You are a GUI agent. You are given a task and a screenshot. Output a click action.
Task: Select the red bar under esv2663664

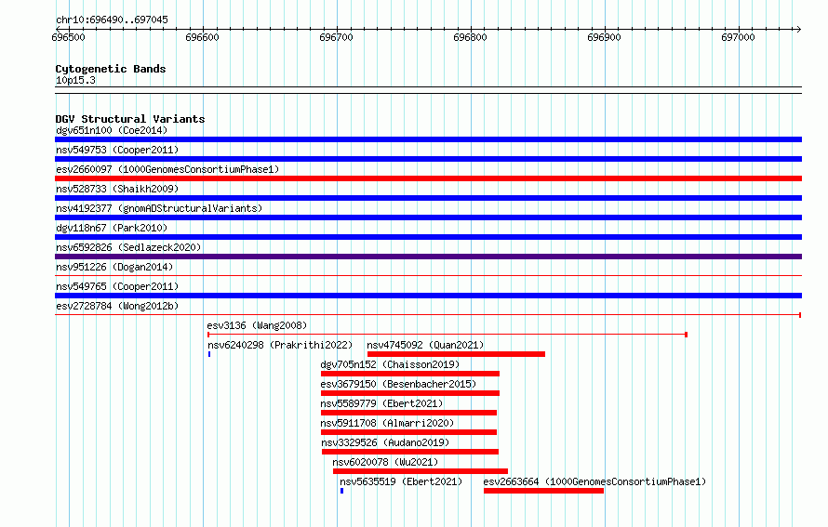click(544, 491)
